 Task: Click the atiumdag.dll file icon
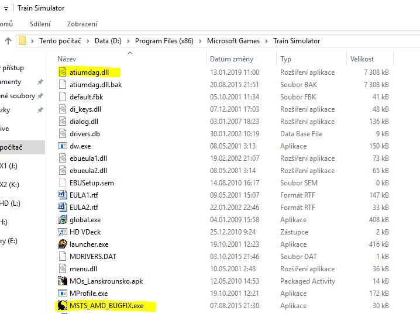point(63,73)
